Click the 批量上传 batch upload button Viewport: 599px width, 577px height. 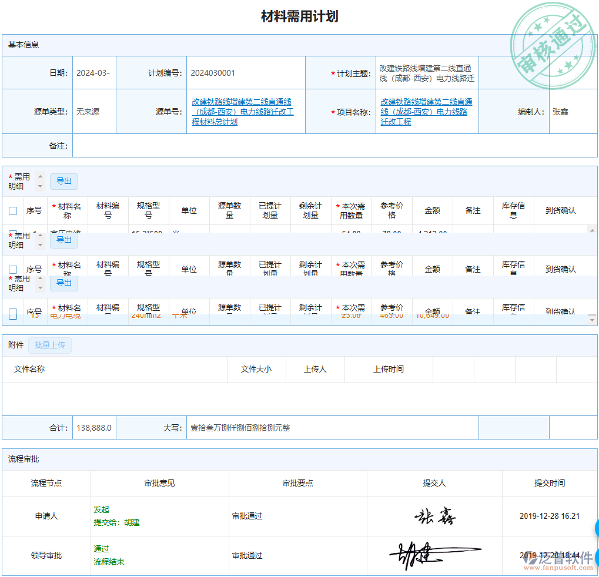coord(50,345)
